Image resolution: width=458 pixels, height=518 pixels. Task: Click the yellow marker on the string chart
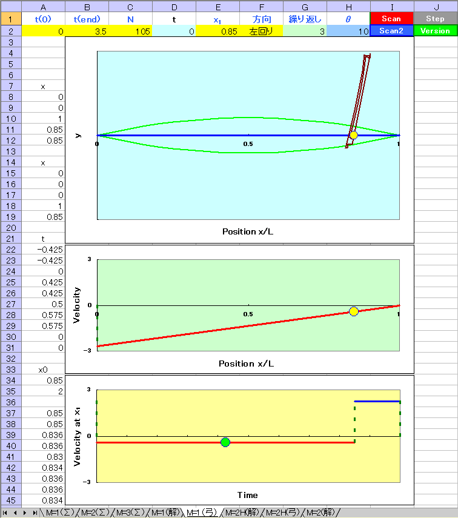[354, 136]
